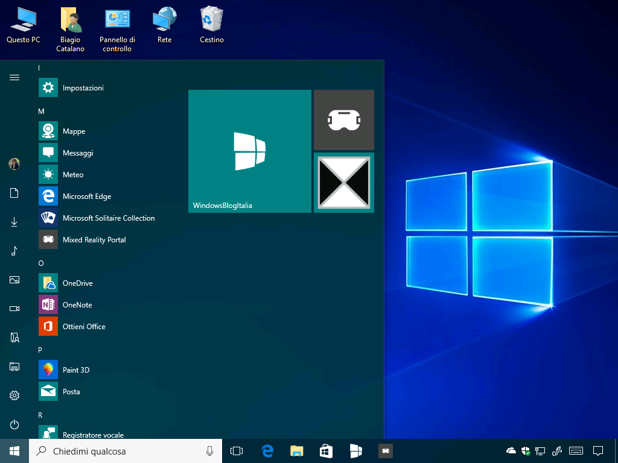
Task: Expand the Start menu hamburger icon
Action: (14, 78)
